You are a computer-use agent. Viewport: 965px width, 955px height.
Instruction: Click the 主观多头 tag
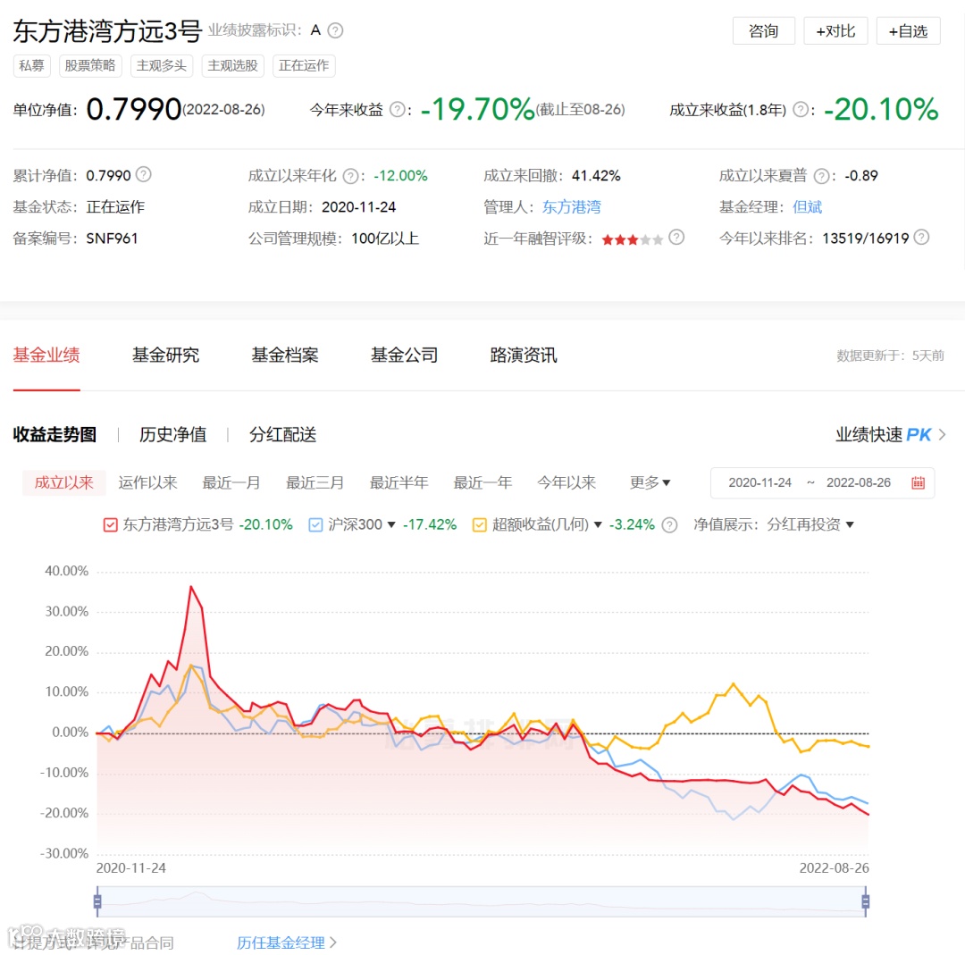pos(161,66)
